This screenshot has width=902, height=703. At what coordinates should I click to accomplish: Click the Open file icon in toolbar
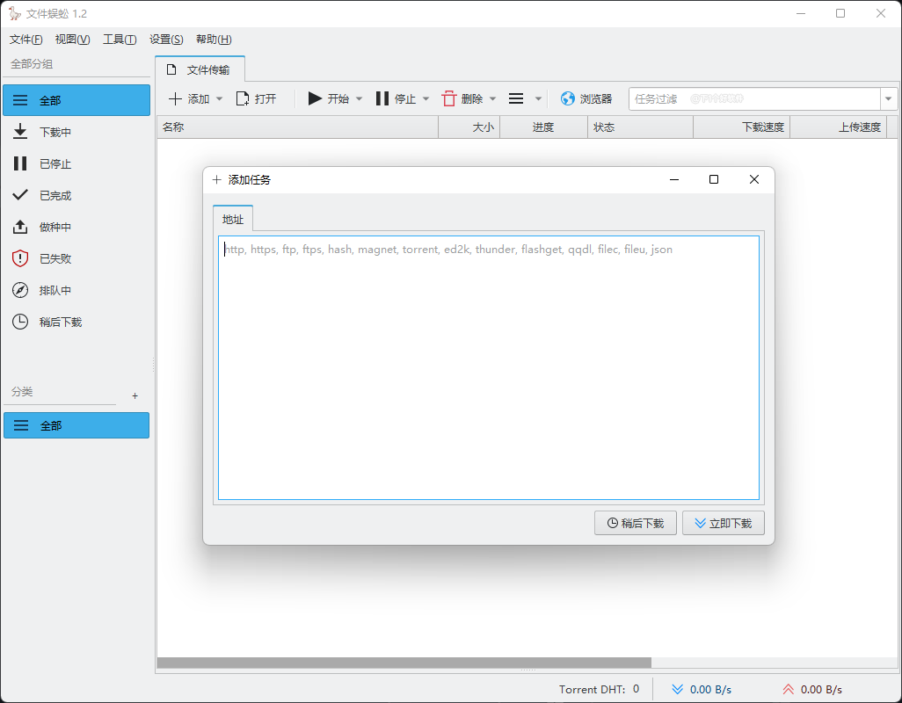click(243, 99)
